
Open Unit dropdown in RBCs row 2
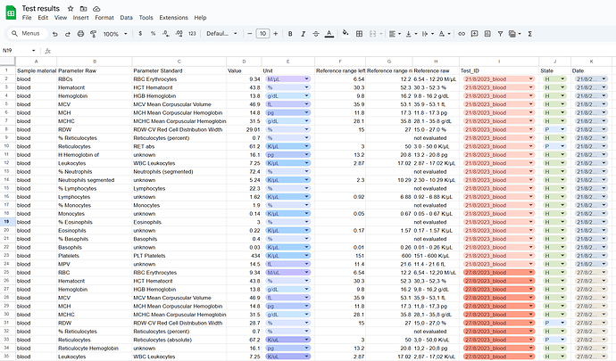tap(306, 79)
